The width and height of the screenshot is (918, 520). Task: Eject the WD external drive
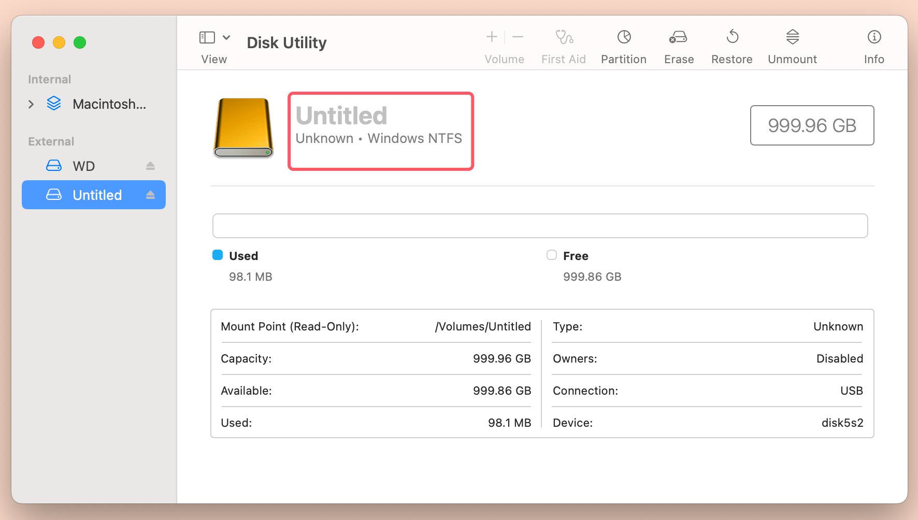pos(150,165)
